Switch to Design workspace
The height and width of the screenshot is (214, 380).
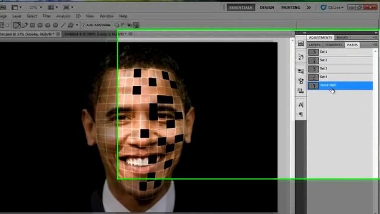[x=267, y=8]
